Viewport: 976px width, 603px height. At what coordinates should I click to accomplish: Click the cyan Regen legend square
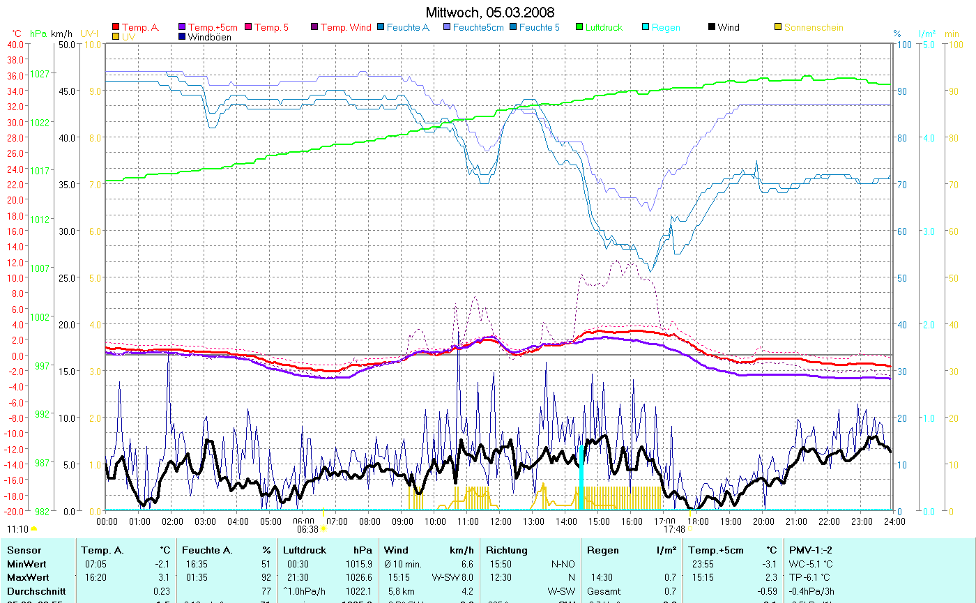coord(646,28)
